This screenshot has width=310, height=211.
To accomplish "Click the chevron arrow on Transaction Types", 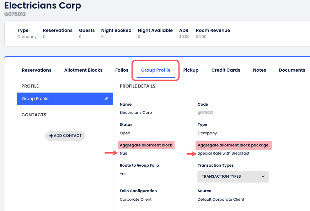I will pos(263,176).
